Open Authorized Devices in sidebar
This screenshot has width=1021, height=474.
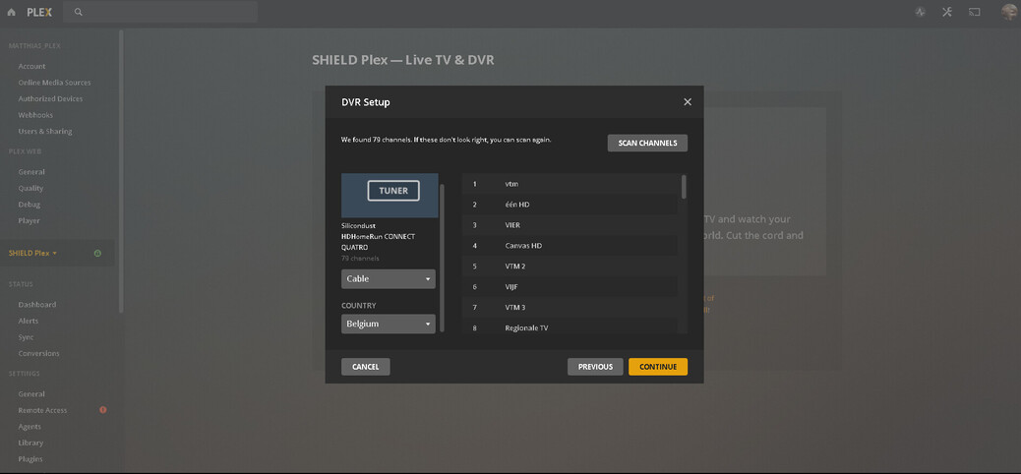pyautogui.click(x=50, y=99)
